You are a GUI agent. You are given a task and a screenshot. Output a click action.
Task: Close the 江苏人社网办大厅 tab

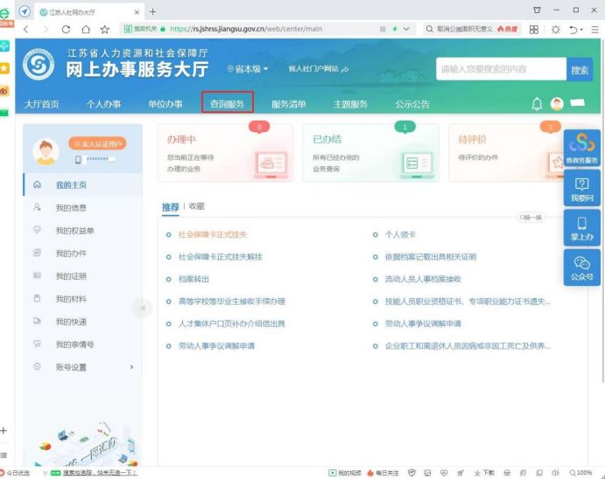(137, 12)
